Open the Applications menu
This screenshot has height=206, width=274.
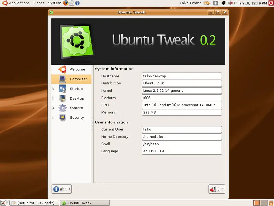(19, 3)
